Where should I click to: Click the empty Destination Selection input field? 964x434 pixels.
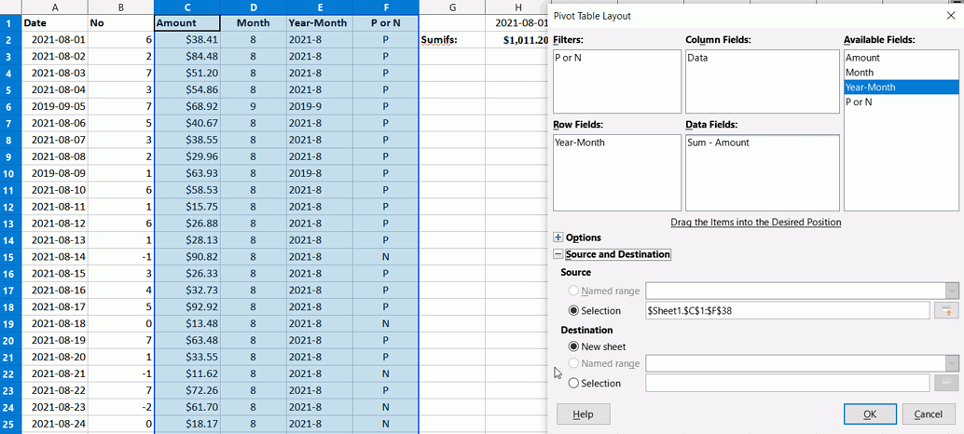787,383
